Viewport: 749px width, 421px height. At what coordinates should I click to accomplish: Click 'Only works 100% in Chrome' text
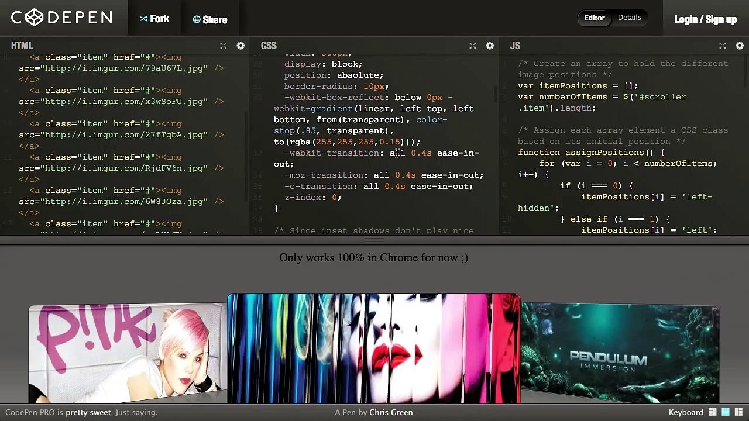coord(373,257)
